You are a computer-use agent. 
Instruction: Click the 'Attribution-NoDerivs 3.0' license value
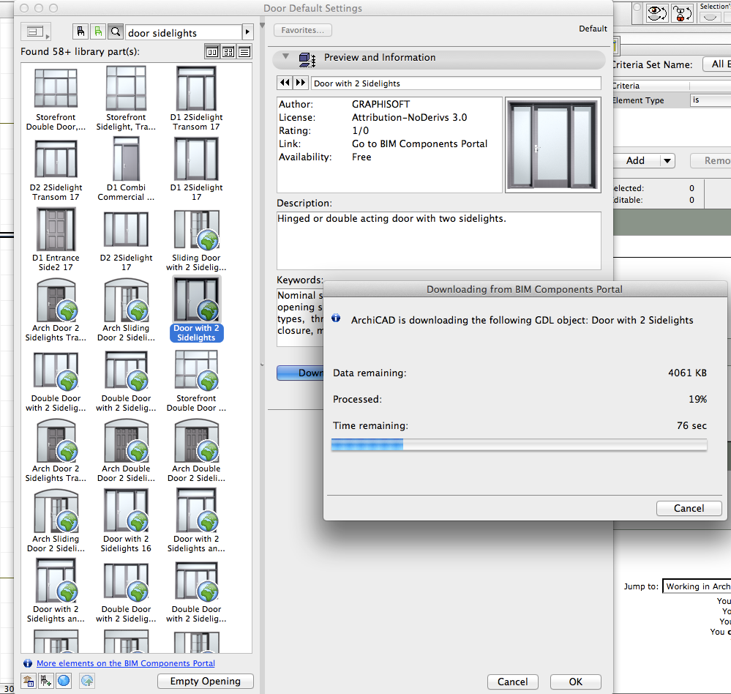(x=409, y=118)
